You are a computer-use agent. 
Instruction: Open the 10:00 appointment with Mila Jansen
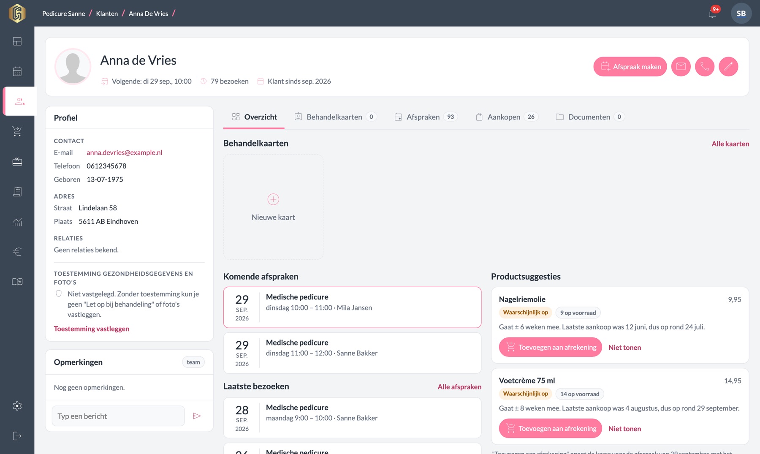click(x=352, y=307)
